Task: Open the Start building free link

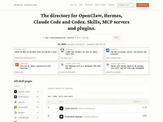Action: (x=114, y=58)
